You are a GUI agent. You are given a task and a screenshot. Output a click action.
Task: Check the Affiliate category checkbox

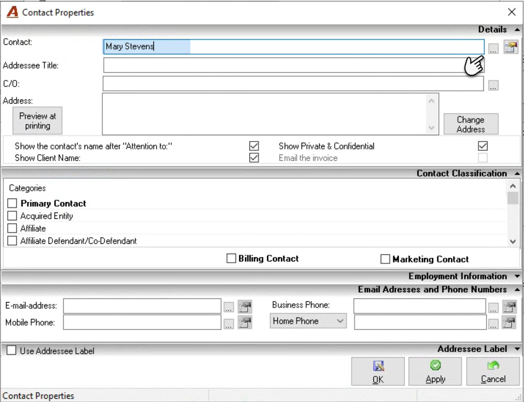tap(12, 228)
